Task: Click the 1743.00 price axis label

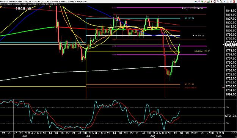Action: pos(231,66)
